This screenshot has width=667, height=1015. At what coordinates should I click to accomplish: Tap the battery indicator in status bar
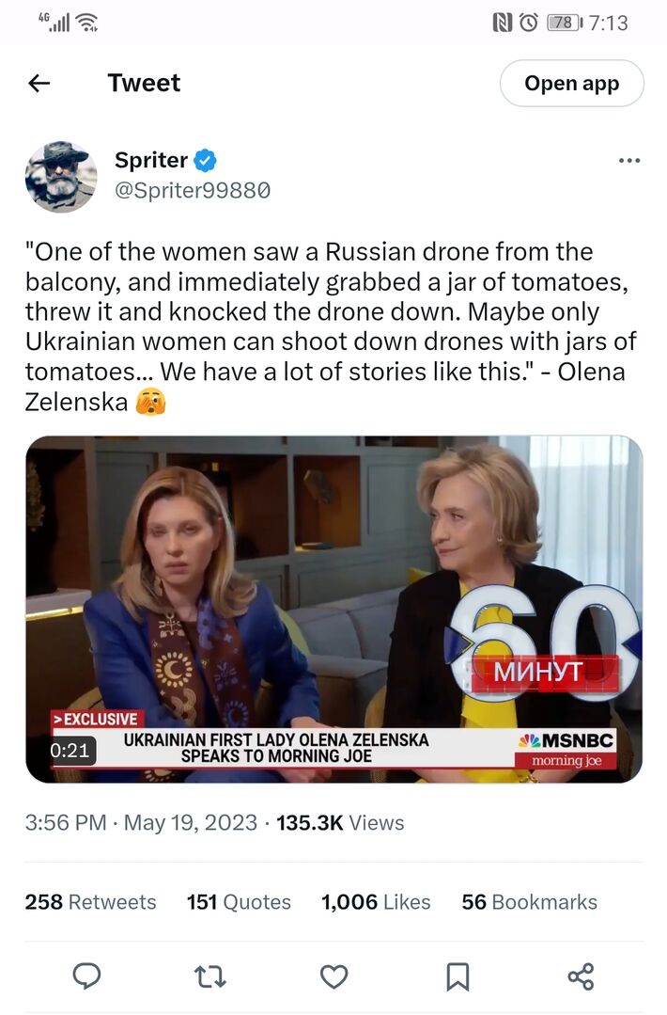point(564,22)
